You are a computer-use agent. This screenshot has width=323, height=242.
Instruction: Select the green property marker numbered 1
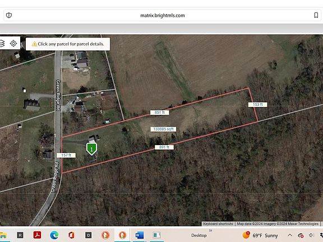pos(91,149)
